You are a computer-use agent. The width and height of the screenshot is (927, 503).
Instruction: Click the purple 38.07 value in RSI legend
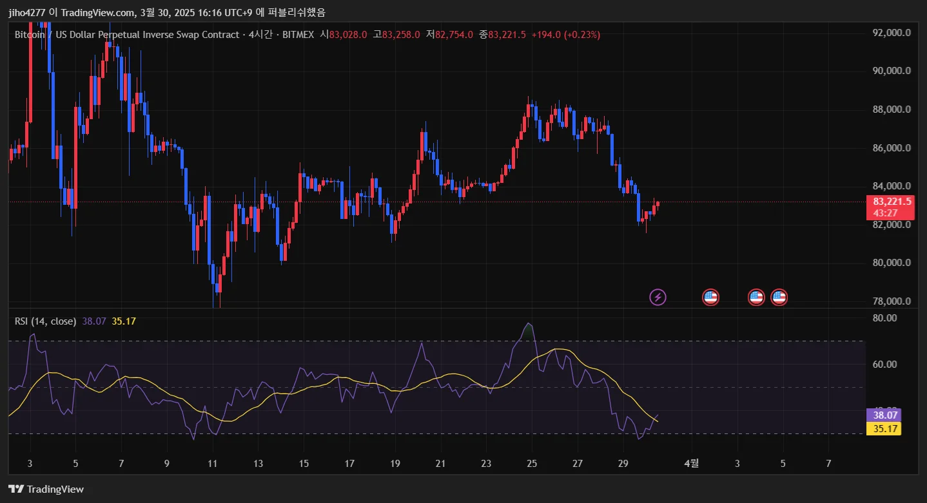click(x=94, y=321)
